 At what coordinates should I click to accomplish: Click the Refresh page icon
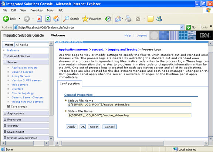(48, 19)
